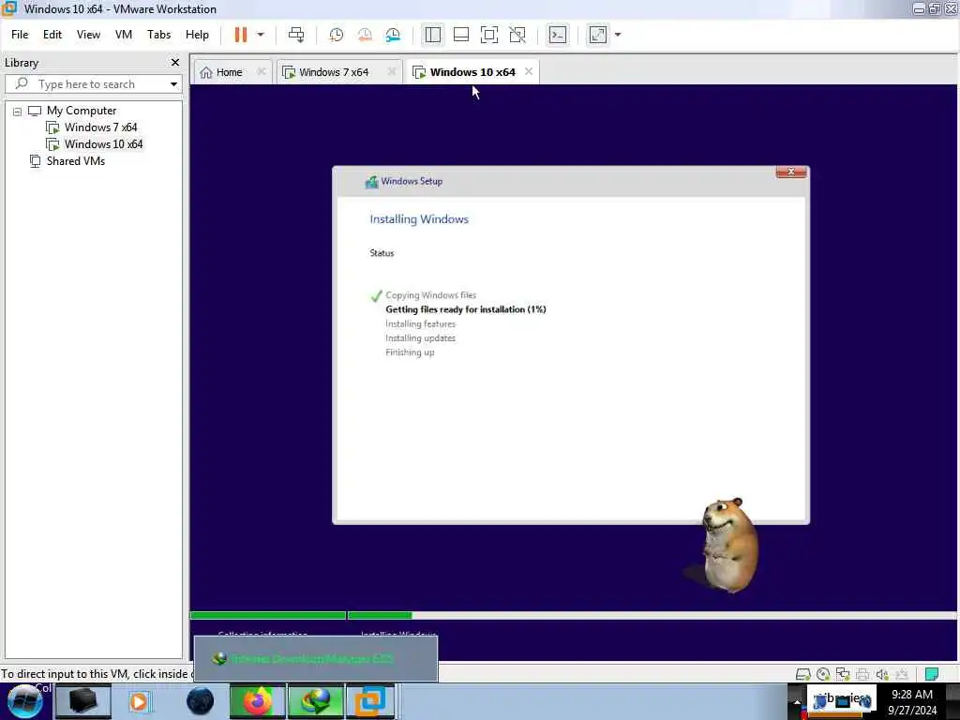Select Shared VMs in the library
The width and height of the screenshot is (960, 720).
coord(75,161)
